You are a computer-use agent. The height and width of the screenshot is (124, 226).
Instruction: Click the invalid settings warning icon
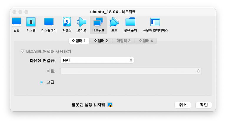pyautogui.click(x=110, y=105)
